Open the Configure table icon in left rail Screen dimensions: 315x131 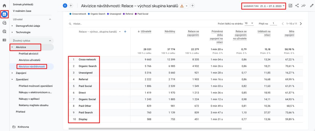[4, 40]
